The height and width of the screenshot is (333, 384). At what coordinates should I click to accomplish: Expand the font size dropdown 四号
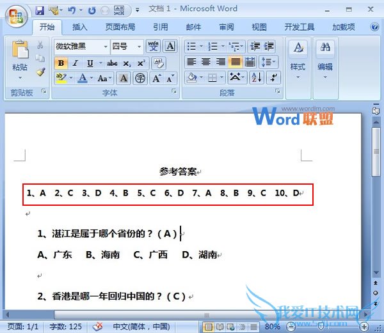point(139,47)
